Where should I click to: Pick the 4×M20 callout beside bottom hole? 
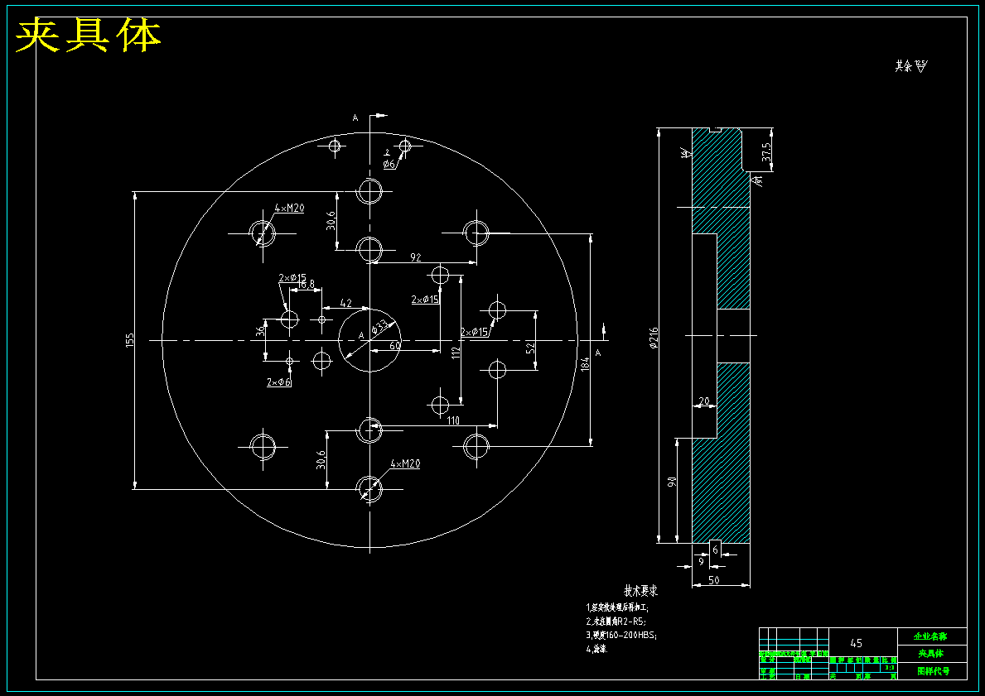pos(405,463)
